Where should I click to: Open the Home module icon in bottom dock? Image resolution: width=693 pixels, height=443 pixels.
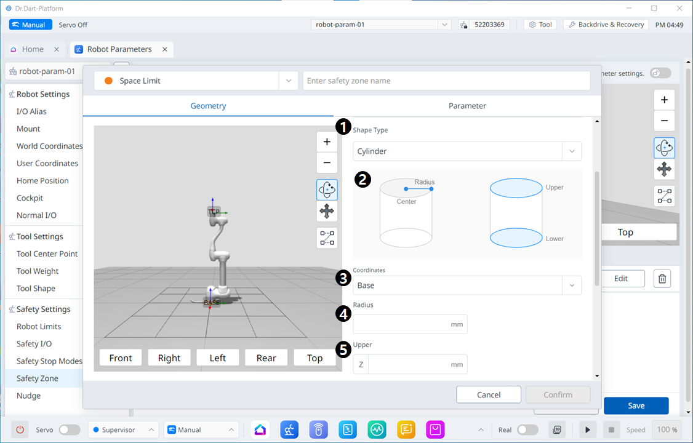[x=260, y=429]
